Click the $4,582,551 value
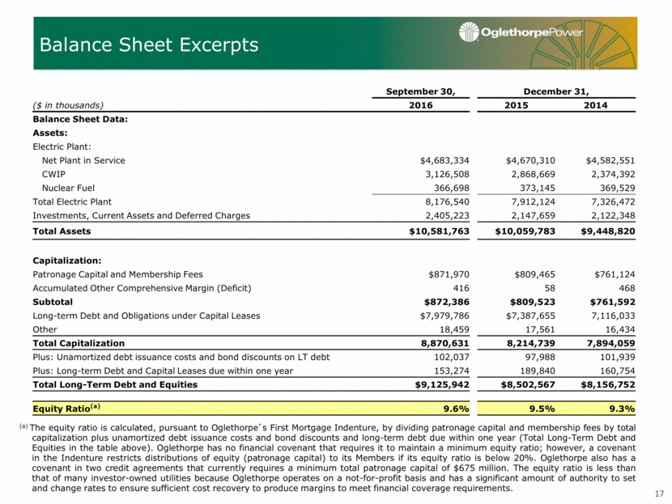This screenshot has width=672, height=504. (x=610, y=160)
